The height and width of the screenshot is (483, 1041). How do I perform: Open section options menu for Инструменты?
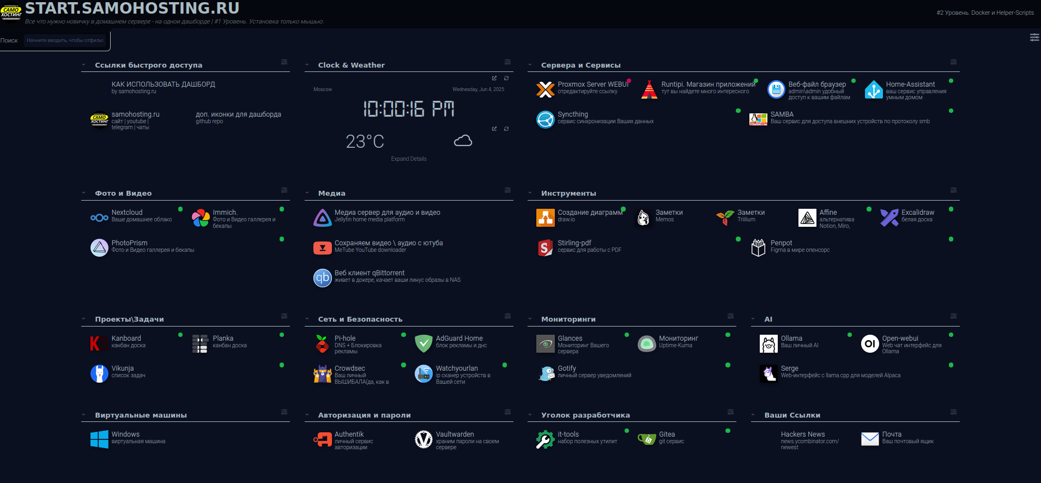click(x=953, y=190)
